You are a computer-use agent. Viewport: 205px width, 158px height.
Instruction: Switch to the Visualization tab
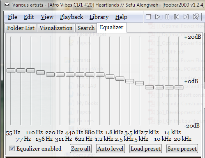point(56,28)
